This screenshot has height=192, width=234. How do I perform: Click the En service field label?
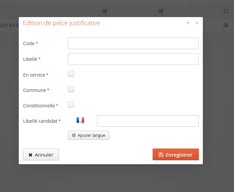34,75
